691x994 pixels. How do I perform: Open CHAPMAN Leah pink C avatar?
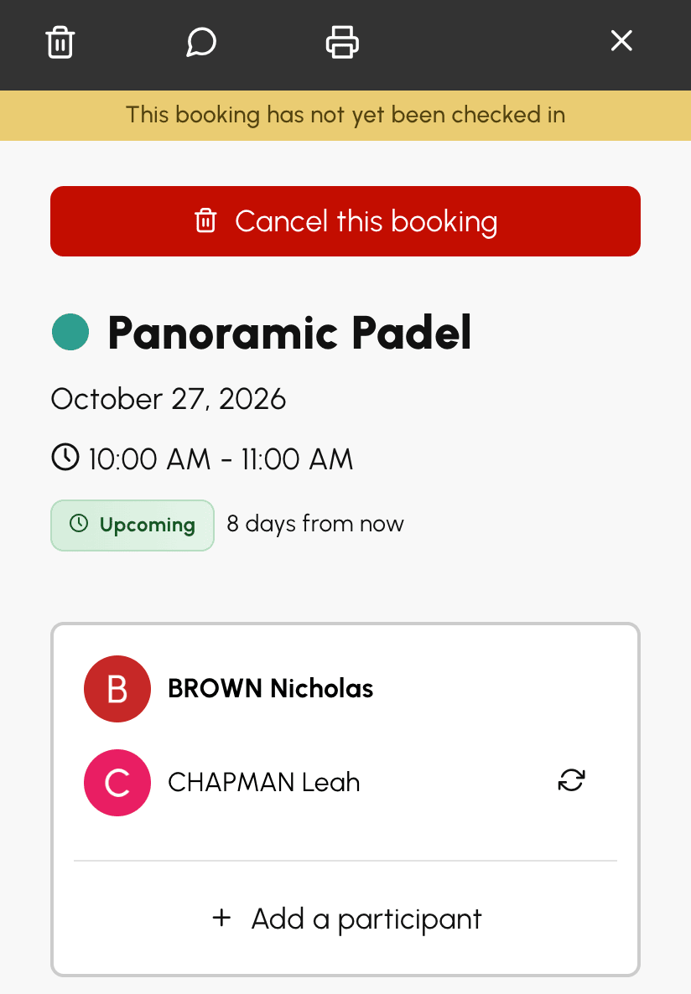(117, 783)
